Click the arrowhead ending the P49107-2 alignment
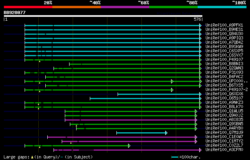The width and height of the screenshot is (250, 160). (172, 90)
